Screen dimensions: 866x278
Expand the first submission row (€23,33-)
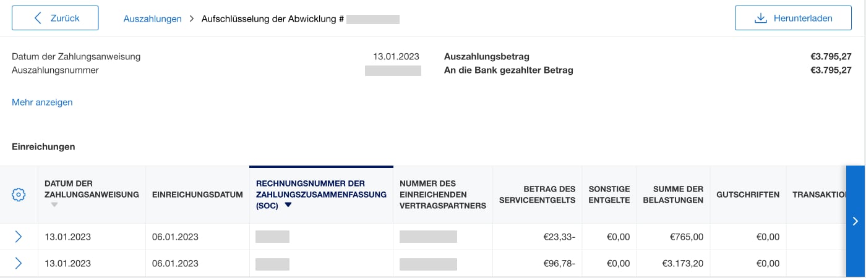point(19,237)
